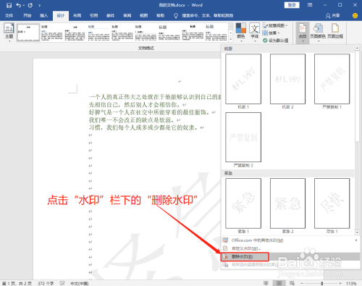The height and width of the screenshot is (286, 362).
Task: Click the zoom slider handle
Action: [322, 283]
